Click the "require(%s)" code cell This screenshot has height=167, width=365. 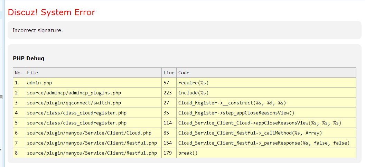(193, 83)
